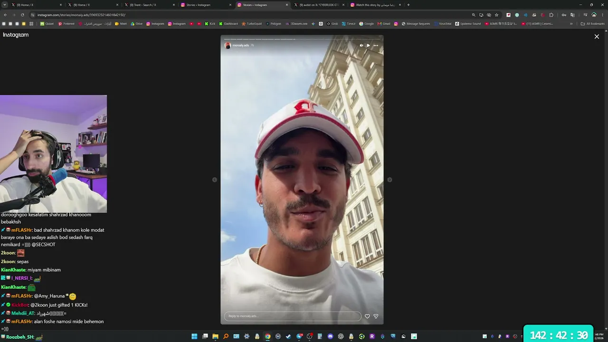
Task: Open the story three-dots options menu
Action: click(376, 46)
